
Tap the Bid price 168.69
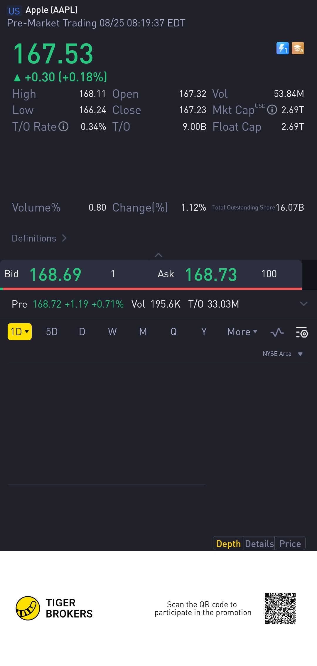click(x=55, y=275)
